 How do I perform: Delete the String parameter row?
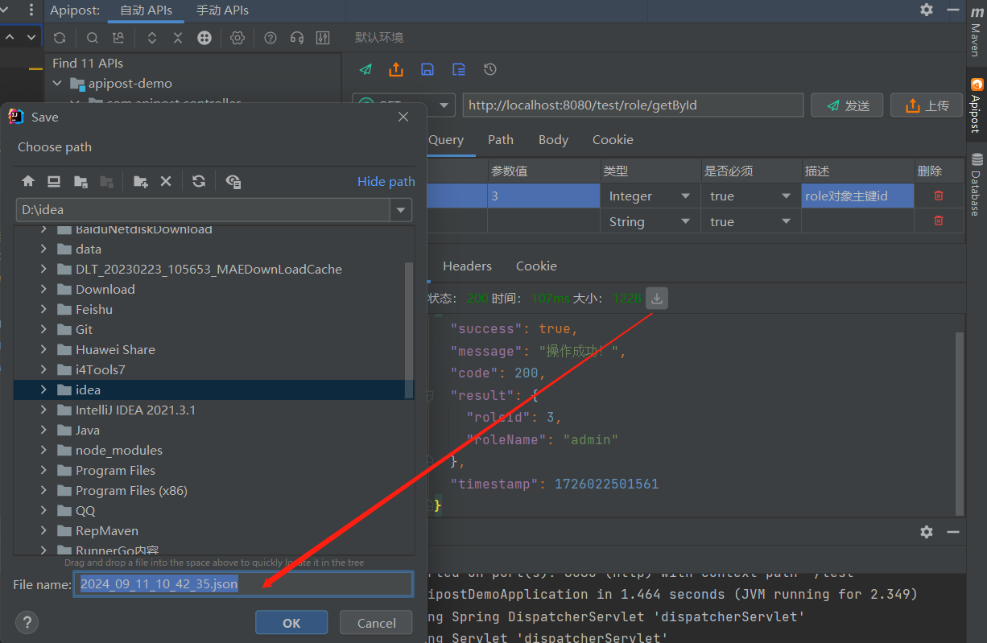coord(939,221)
